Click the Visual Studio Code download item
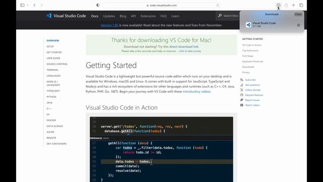 272,25
